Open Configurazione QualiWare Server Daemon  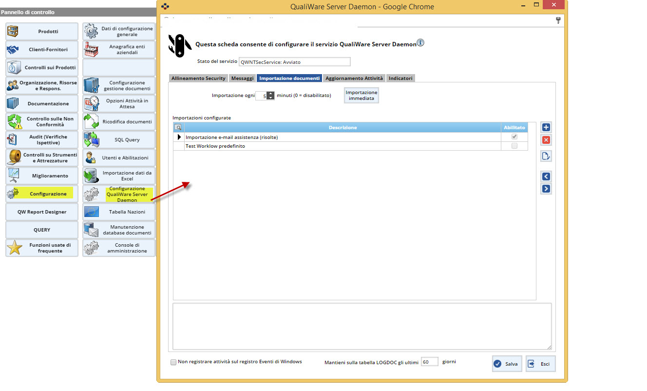[119, 194]
